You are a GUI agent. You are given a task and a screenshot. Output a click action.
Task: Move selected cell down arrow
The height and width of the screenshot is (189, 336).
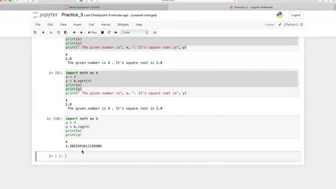81,33
